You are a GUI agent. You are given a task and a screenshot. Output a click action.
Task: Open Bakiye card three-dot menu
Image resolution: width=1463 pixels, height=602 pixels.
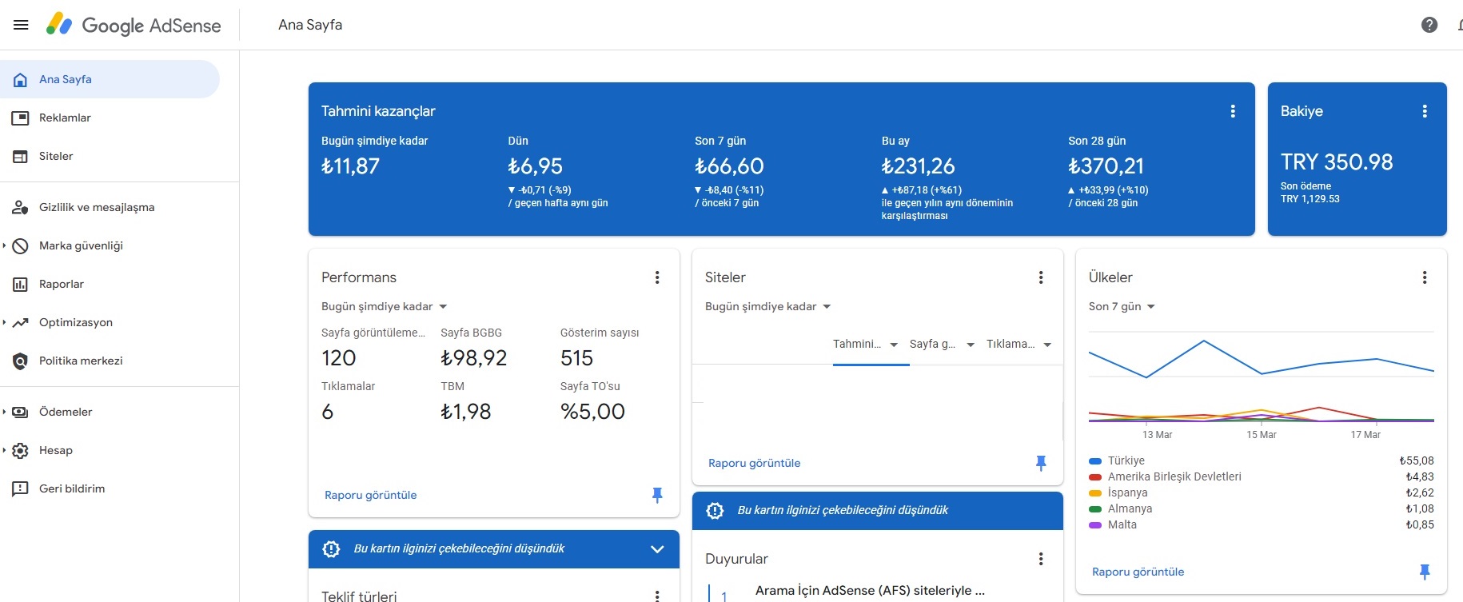[1425, 111]
